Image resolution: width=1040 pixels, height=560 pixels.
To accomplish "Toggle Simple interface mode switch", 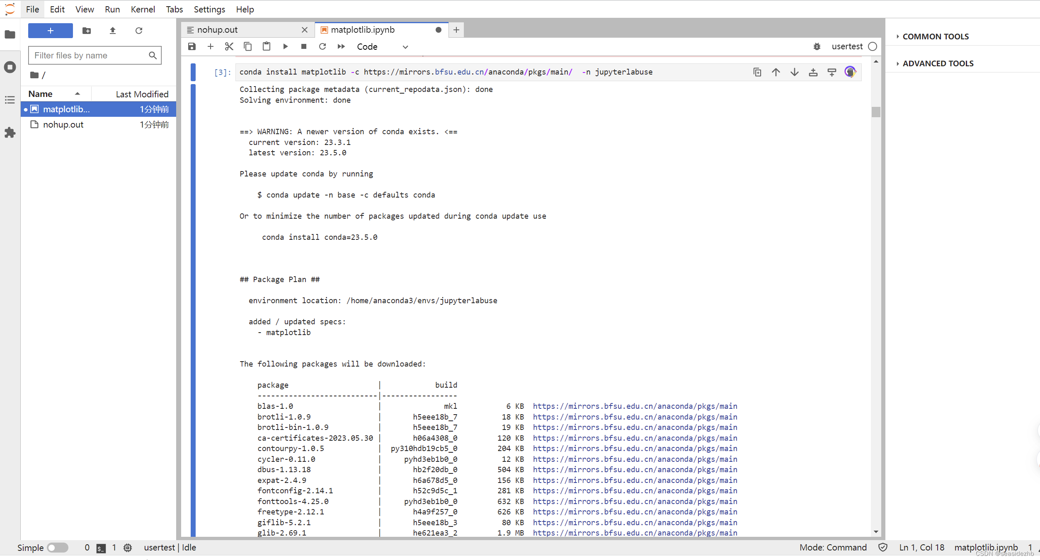I will 57,548.
